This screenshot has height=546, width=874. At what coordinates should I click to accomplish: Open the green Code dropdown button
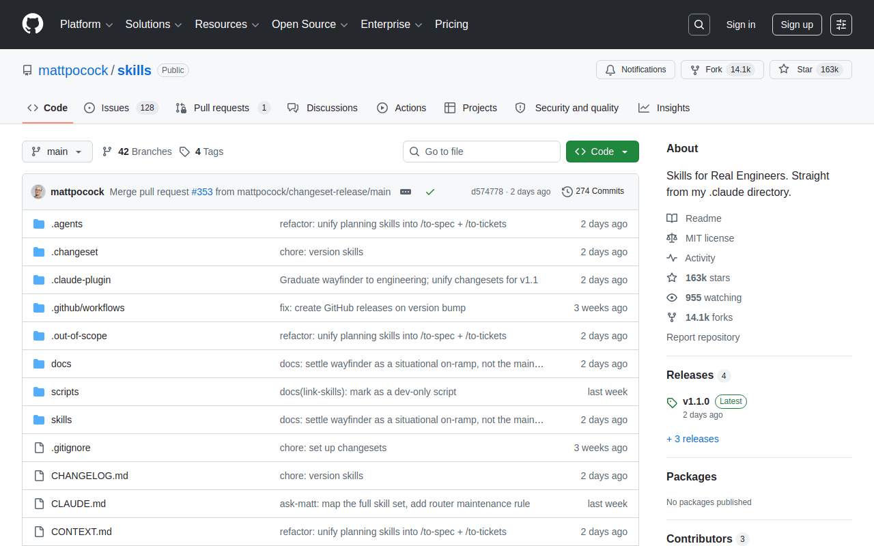click(x=602, y=152)
